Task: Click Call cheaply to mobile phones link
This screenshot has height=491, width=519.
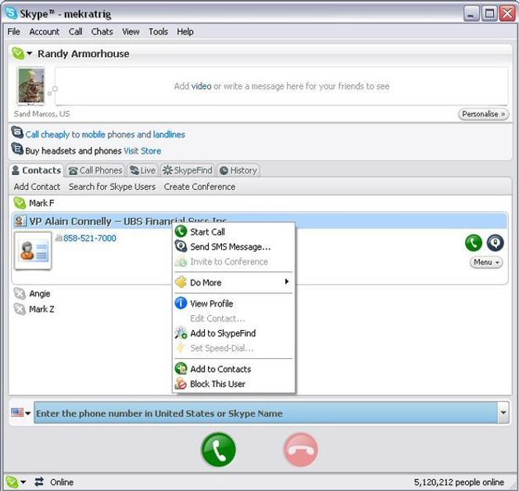Action: 106,134
